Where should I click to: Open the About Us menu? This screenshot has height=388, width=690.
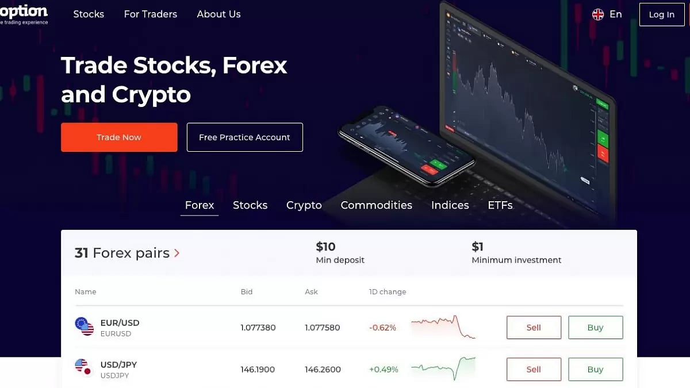tap(218, 14)
